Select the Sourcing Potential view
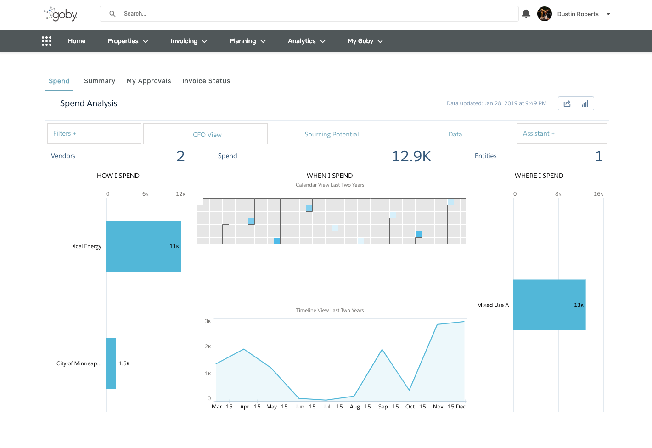The width and height of the screenshot is (652, 448). tap(332, 134)
